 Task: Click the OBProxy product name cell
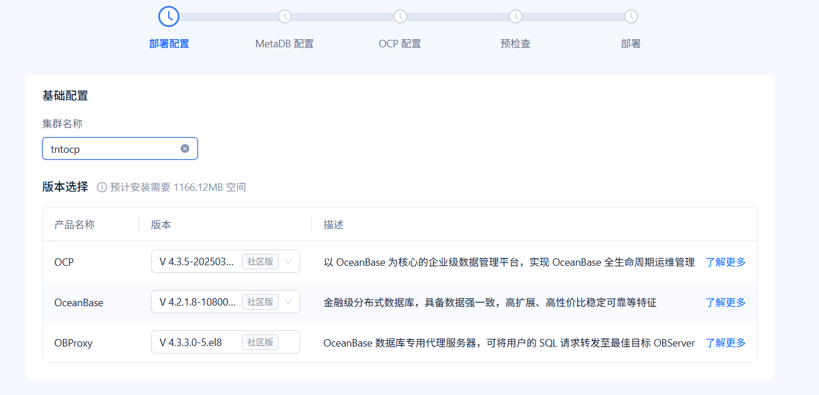coord(73,343)
